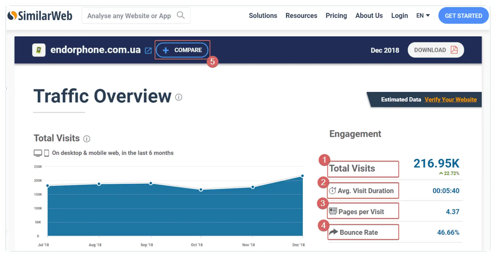
Task: Click the Oct '18 data point on chart
Action: [201, 189]
